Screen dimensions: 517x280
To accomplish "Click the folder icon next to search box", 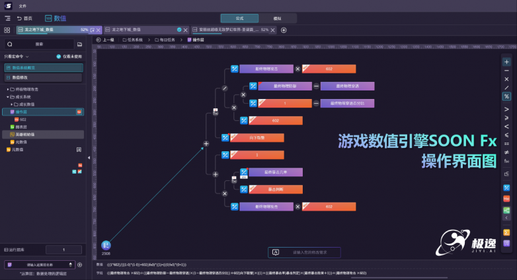I will [x=79, y=44].
